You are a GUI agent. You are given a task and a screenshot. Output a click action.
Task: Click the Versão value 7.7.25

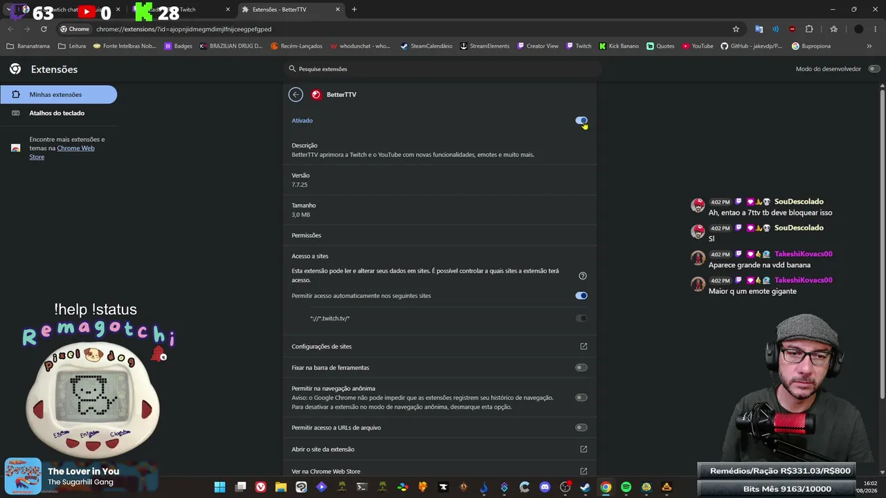tap(300, 185)
